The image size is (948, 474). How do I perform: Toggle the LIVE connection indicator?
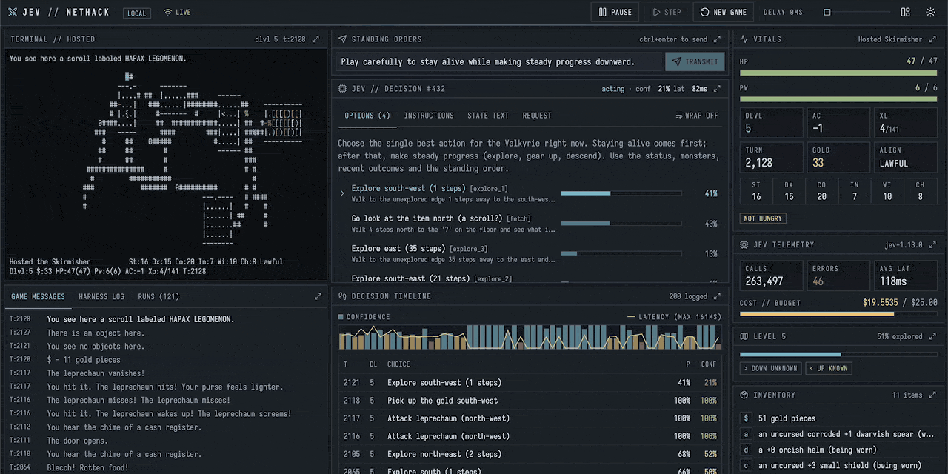click(x=177, y=13)
